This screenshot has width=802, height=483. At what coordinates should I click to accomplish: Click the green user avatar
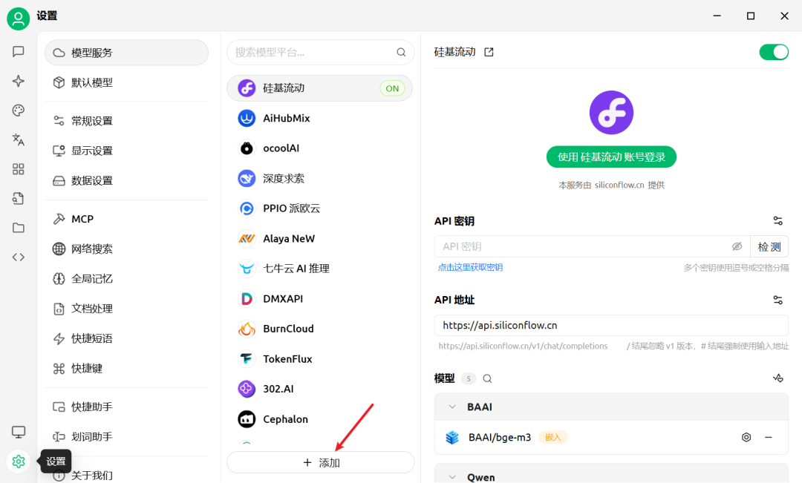pyautogui.click(x=18, y=19)
